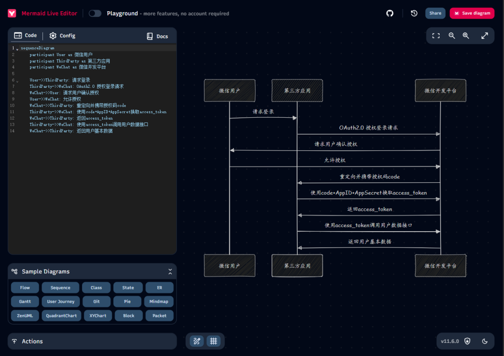504x356 pixels.
Task: Switch to the Config tab
Action: point(63,36)
